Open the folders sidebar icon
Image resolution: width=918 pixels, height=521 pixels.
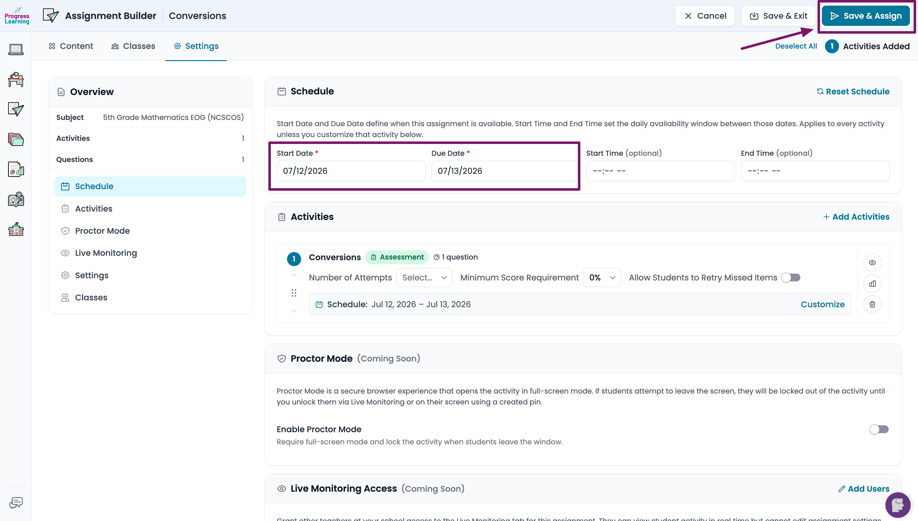16,139
